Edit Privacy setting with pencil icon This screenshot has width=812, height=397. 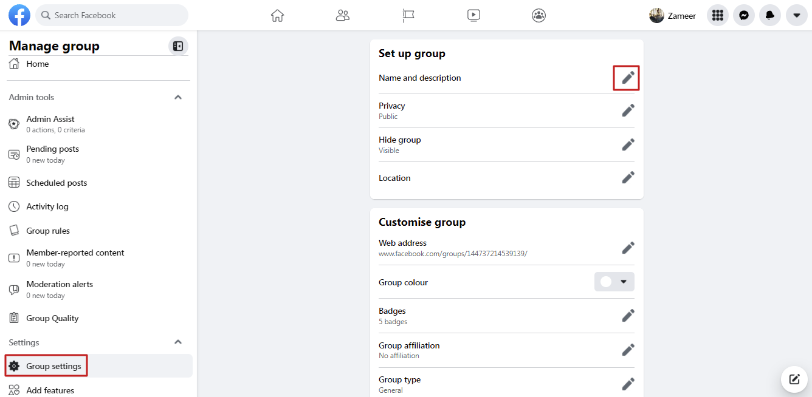[628, 110]
